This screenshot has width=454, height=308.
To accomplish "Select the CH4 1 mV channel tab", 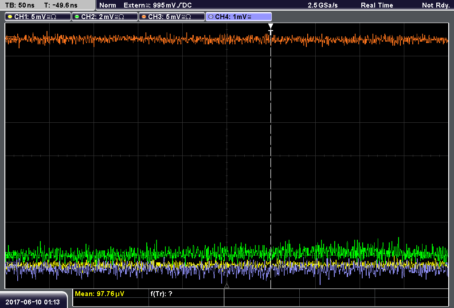I will 239,17.
